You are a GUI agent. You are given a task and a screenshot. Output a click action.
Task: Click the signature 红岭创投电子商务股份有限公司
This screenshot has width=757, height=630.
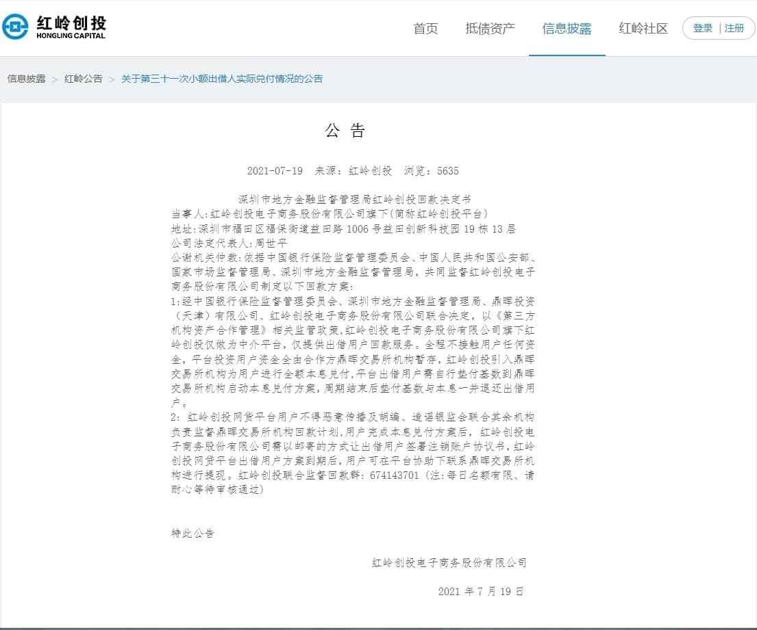pos(449,562)
